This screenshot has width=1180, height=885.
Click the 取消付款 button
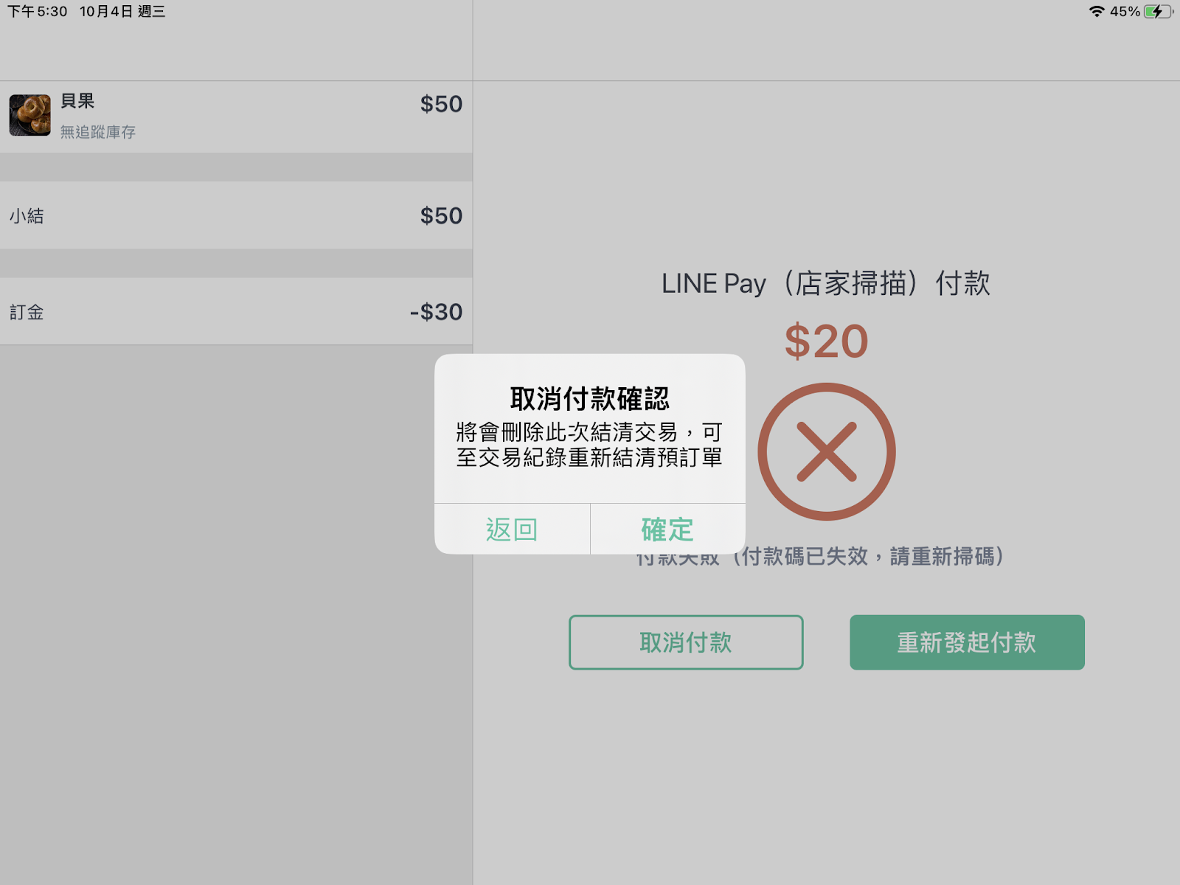click(686, 642)
